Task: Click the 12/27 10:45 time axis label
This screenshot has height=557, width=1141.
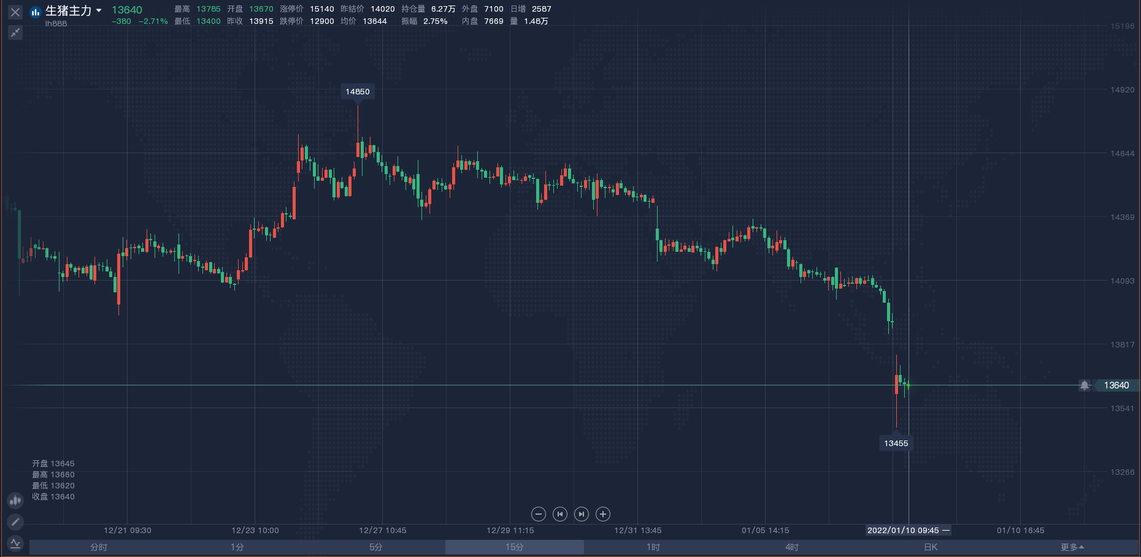Action: tap(383, 531)
